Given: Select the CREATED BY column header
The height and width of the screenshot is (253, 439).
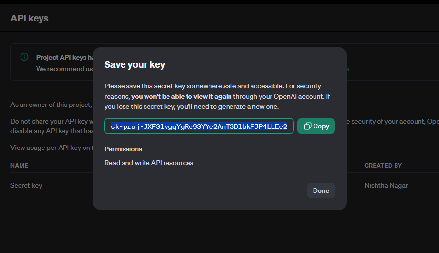Looking at the screenshot, I should (383, 165).
